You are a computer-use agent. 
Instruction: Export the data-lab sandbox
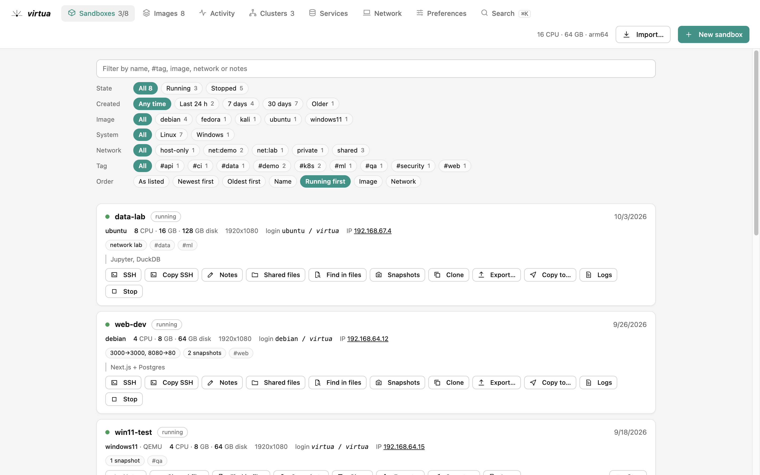(497, 275)
